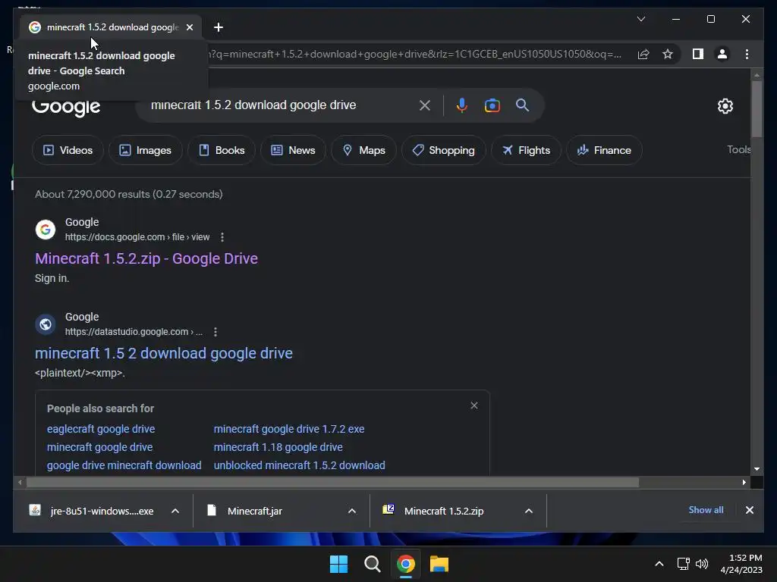This screenshot has width=777, height=582.
Task: Open the Chrome profile menu
Action: click(722, 54)
